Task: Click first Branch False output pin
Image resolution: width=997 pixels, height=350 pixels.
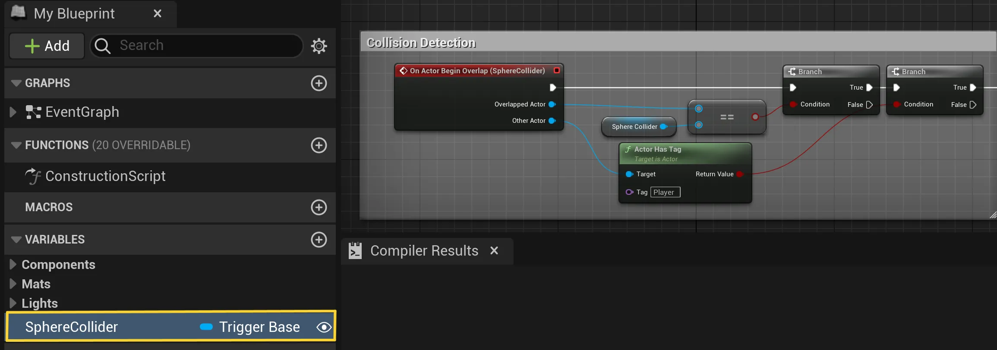Action: coord(869,105)
